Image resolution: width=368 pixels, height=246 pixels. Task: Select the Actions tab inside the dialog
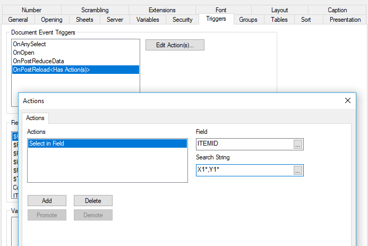click(x=35, y=118)
